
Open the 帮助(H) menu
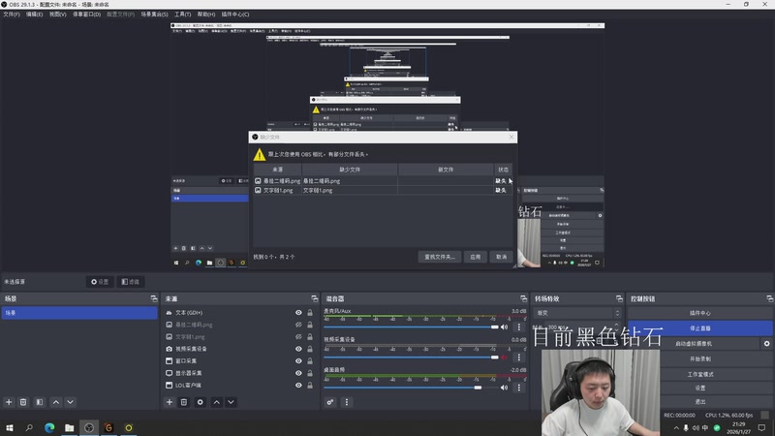click(206, 15)
